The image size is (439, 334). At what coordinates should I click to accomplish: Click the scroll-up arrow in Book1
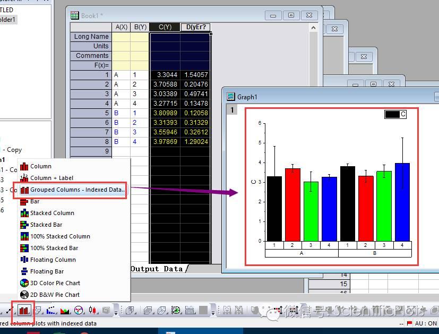pos(313,28)
